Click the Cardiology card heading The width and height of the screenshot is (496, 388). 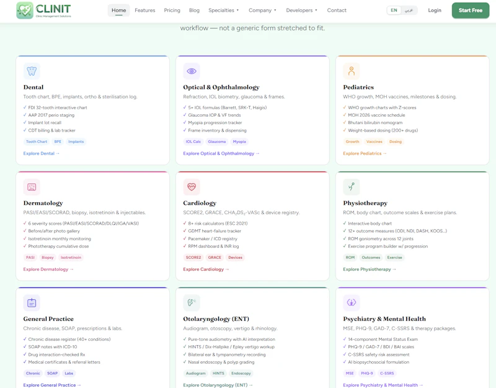pos(200,203)
